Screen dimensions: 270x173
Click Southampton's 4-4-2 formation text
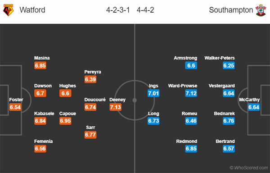click(145, 10)
